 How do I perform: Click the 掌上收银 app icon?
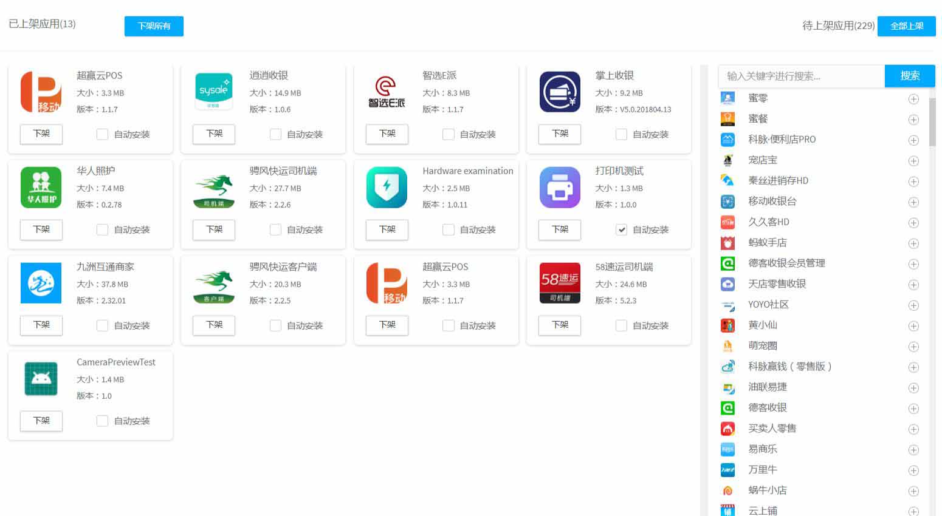tap(559, 92)
